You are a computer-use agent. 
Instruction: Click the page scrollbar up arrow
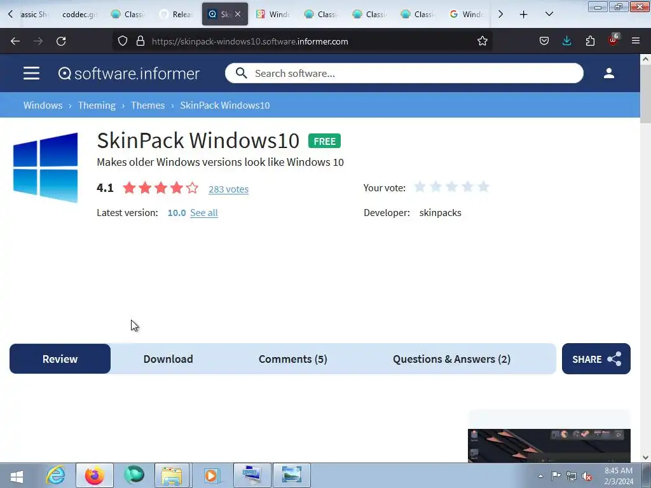[645, 59]
